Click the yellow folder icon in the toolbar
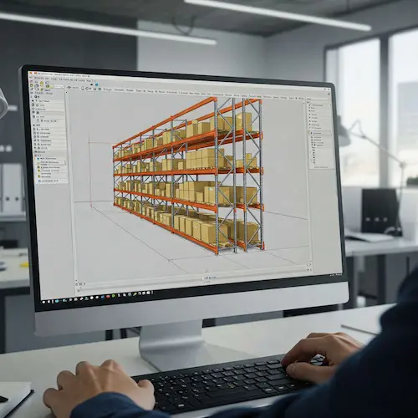The height and width of the screenshot is (418, 418). pos(42,83)
